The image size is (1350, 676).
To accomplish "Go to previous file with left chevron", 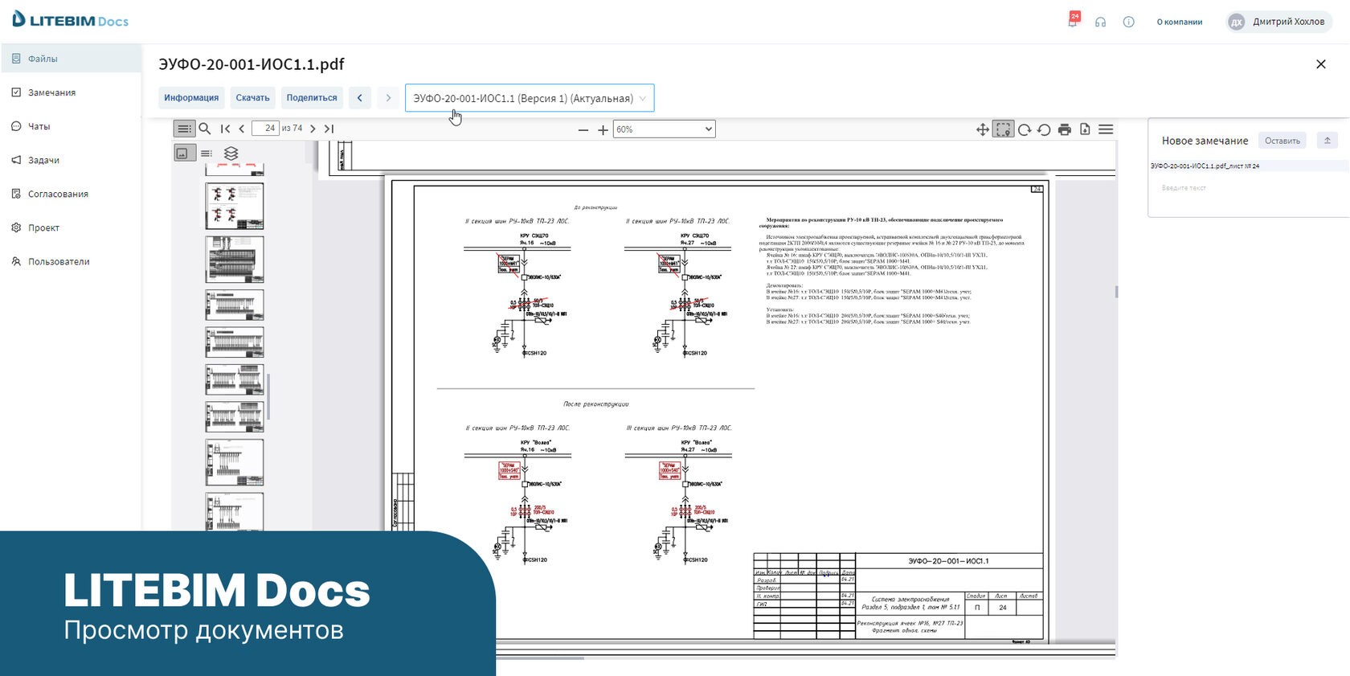I will click(x=359, y=98).
